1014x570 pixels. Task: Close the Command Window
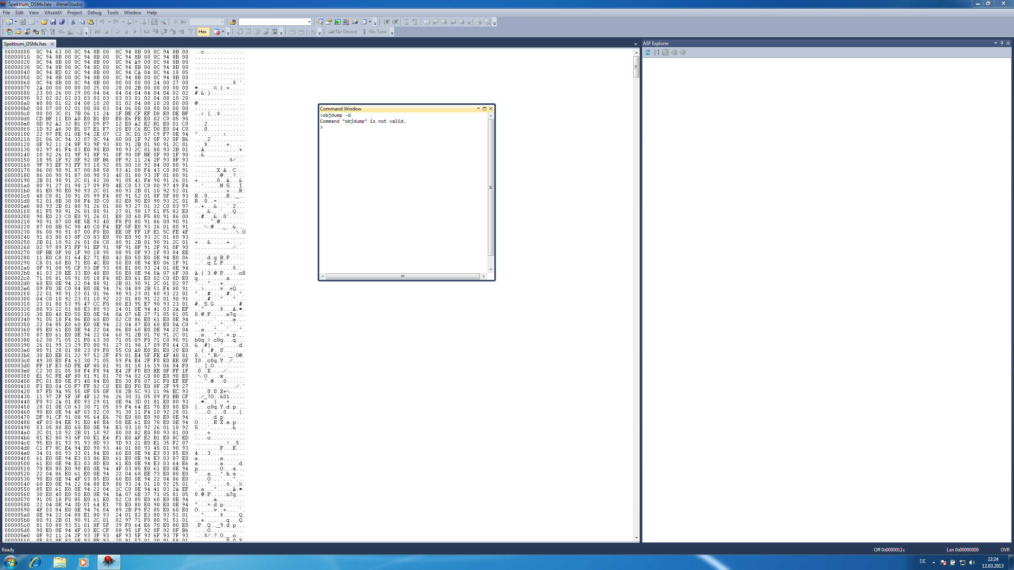491,108
